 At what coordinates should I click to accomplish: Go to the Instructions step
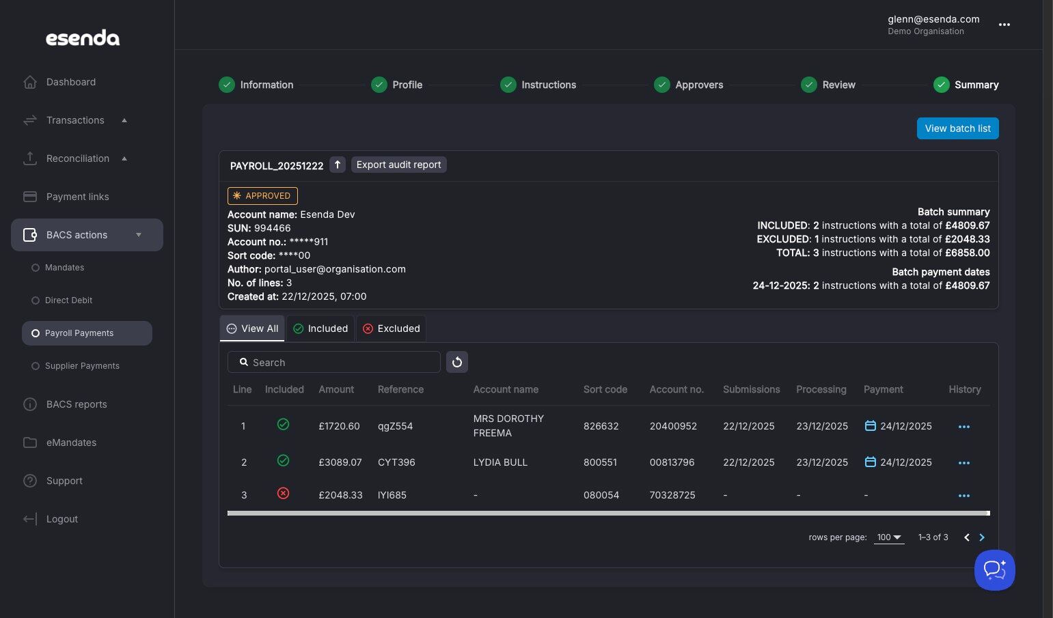click(x=538, y=85)
